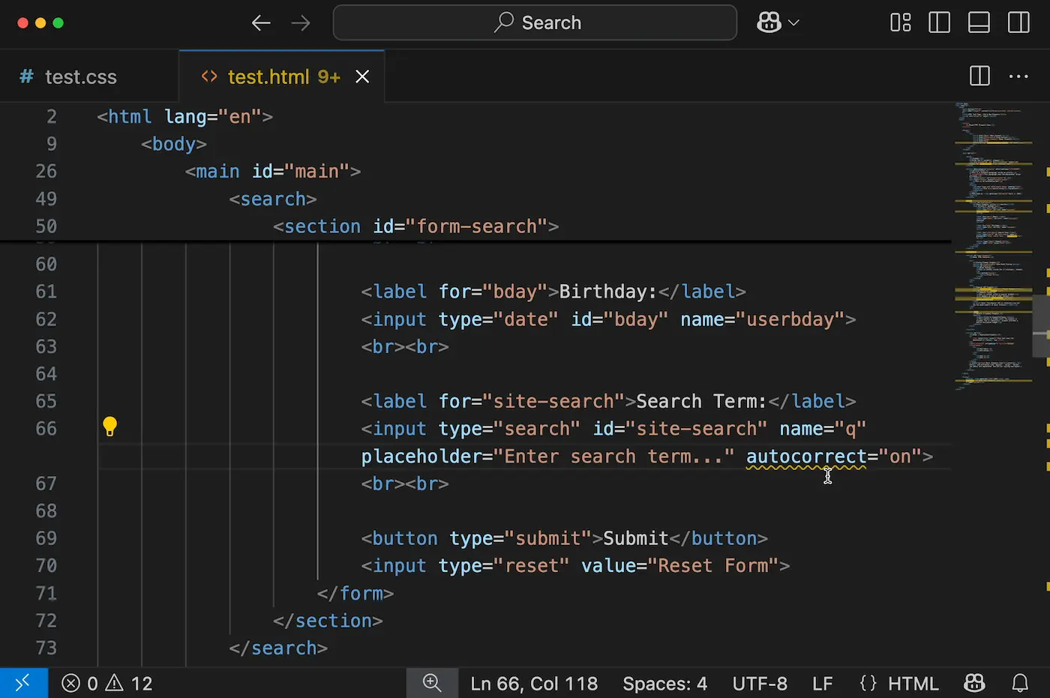Split the editor for test.html
Screen dimensions: 1050x698
(979, 76)
